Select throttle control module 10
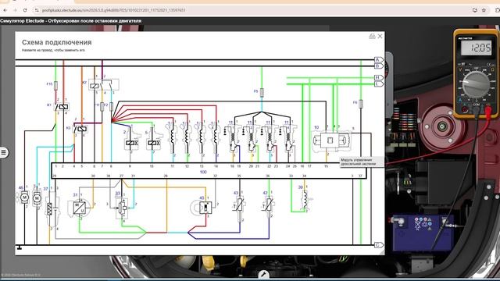 (x=331, y=140)
